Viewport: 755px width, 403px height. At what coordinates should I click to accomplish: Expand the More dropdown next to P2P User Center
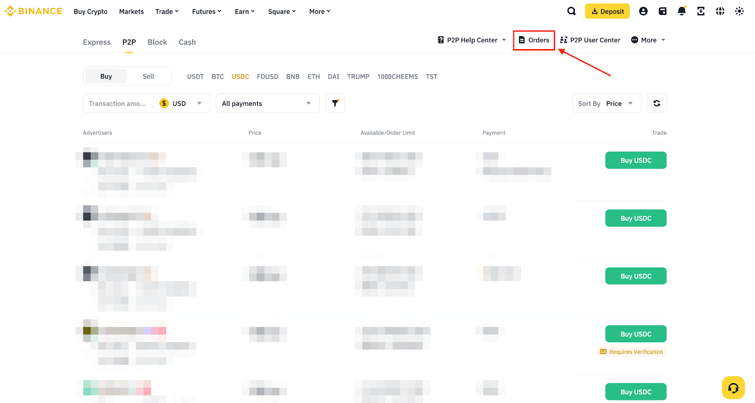[x=648, y=40]
